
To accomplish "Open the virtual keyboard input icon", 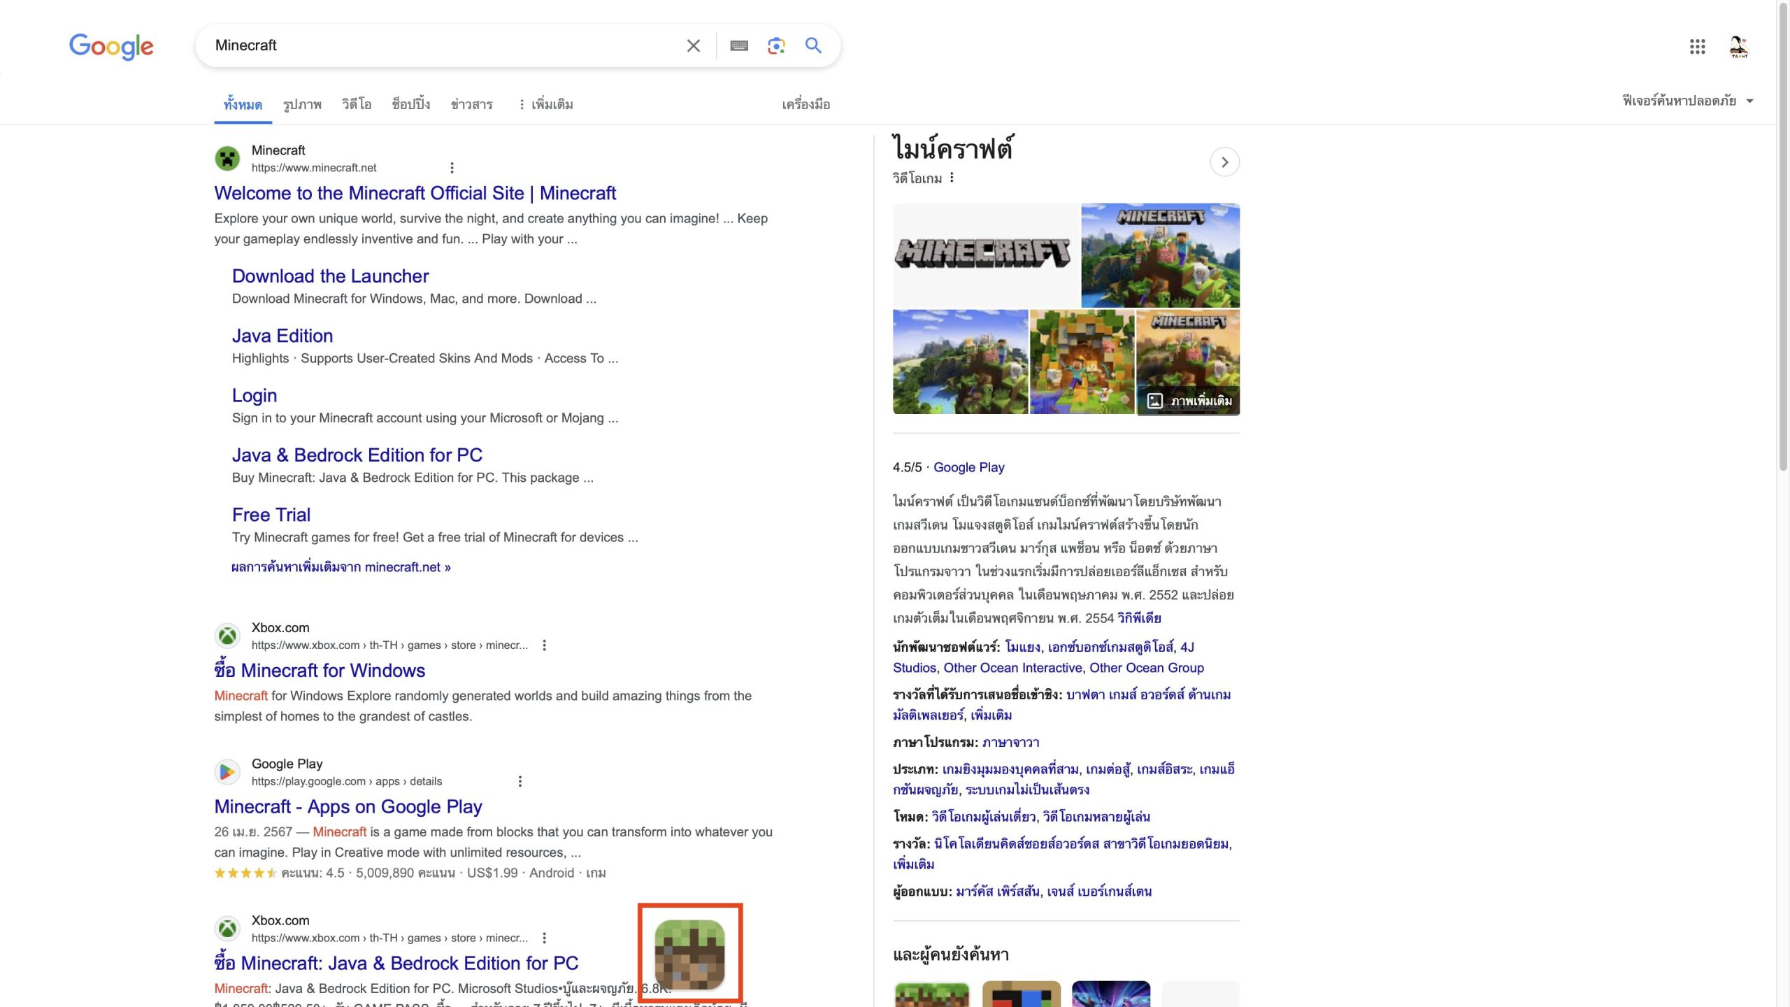I will tap(739, 45).
